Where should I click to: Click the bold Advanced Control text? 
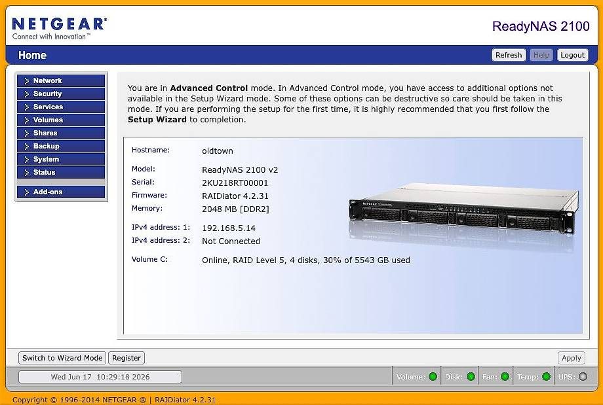[x=209, y=88]
